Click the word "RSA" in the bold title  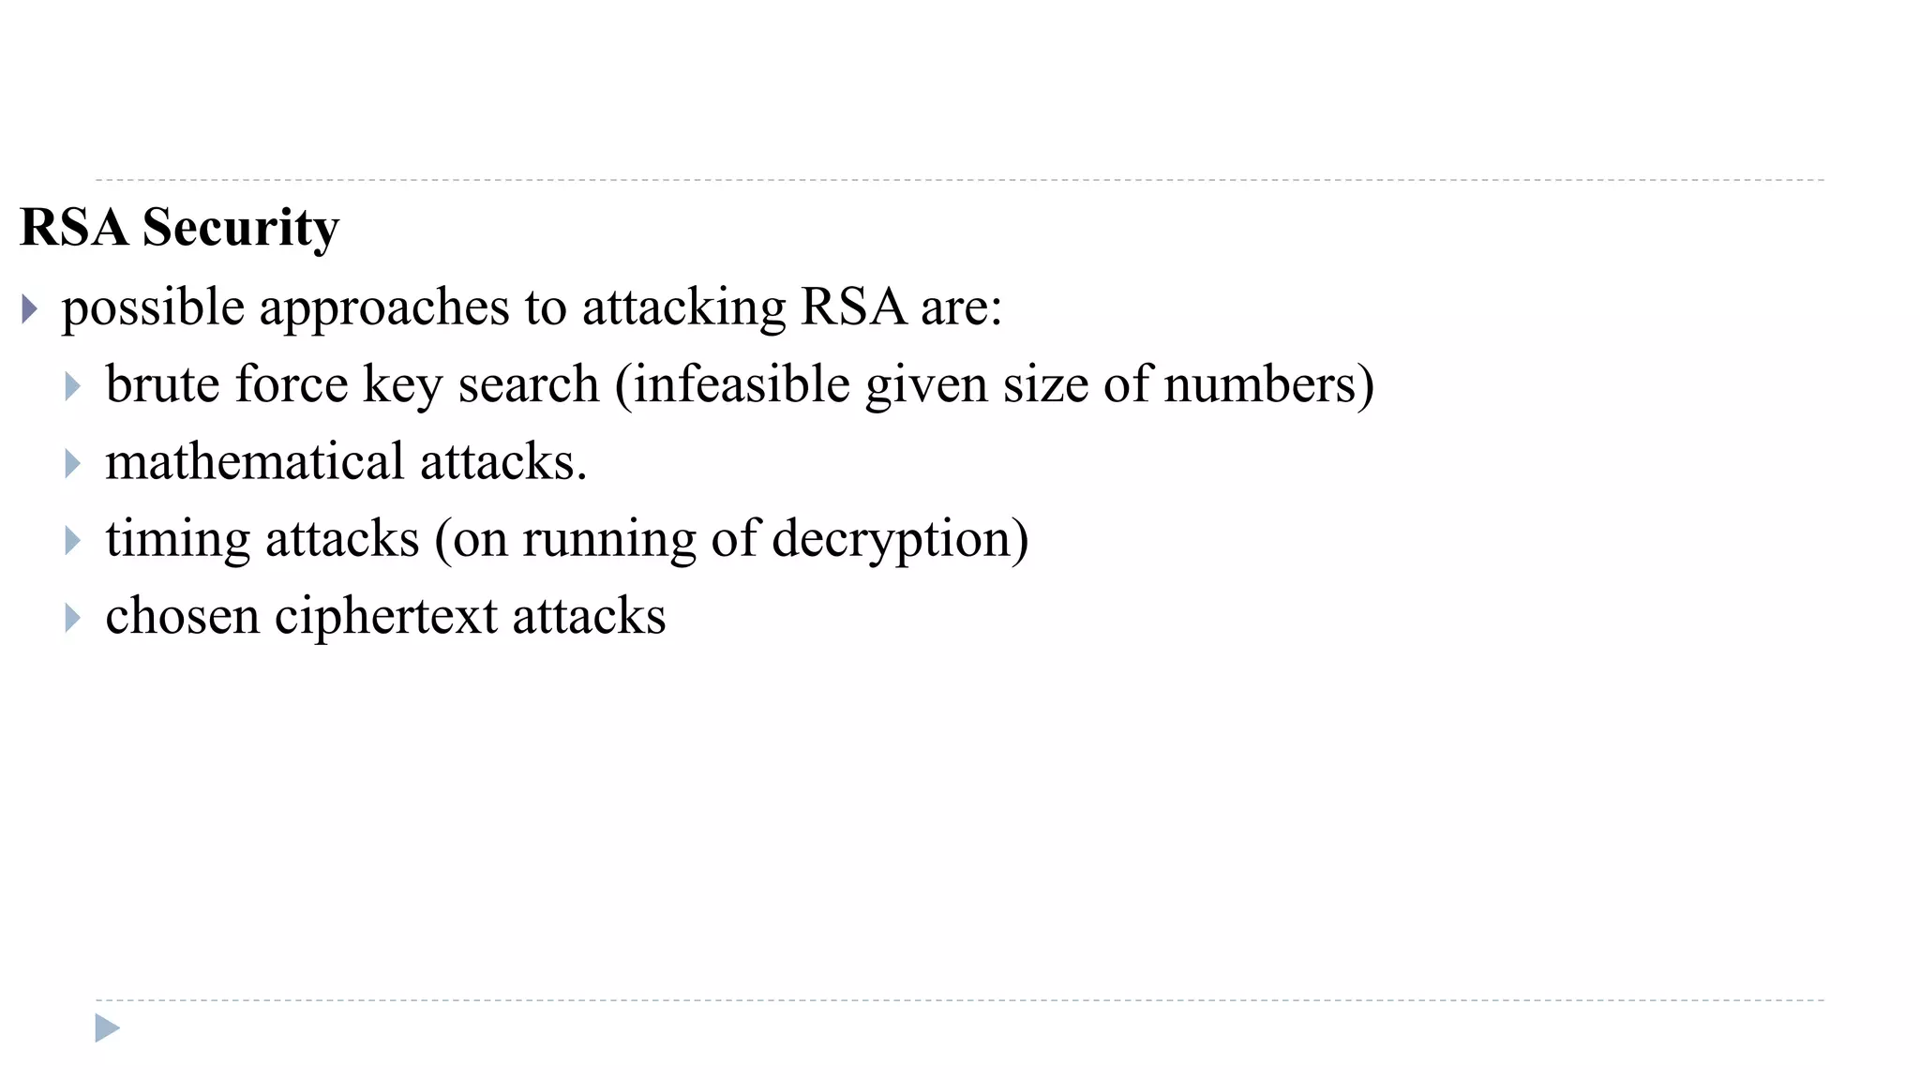point(73,227)
